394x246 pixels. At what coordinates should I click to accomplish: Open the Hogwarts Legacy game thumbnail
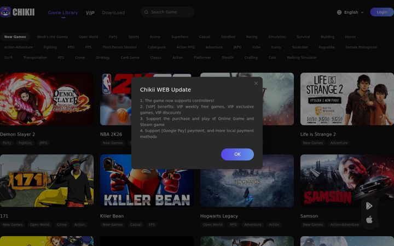pos(247,181)
